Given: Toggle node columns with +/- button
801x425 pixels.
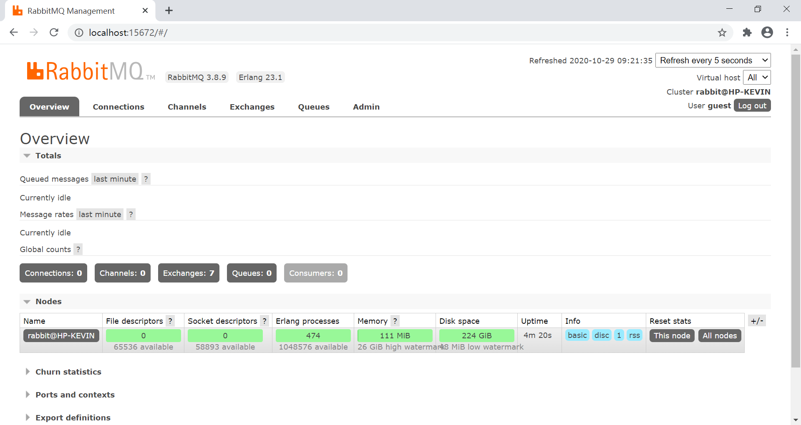Looking at the screenshot, I should pyautogui.click(x=757, y=321).
